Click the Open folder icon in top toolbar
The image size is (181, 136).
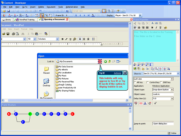point(4,11)
